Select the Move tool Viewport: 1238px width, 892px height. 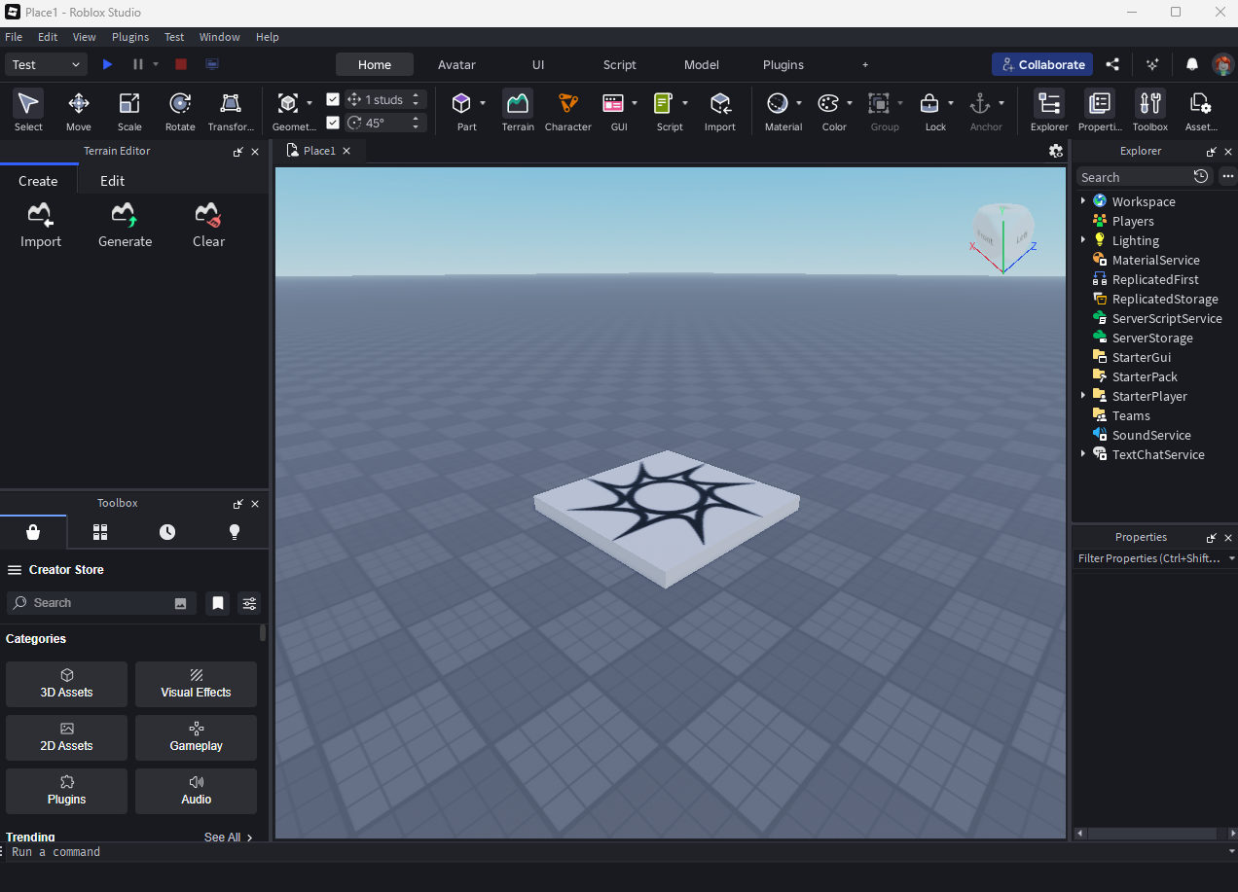(x=79, y=111)
